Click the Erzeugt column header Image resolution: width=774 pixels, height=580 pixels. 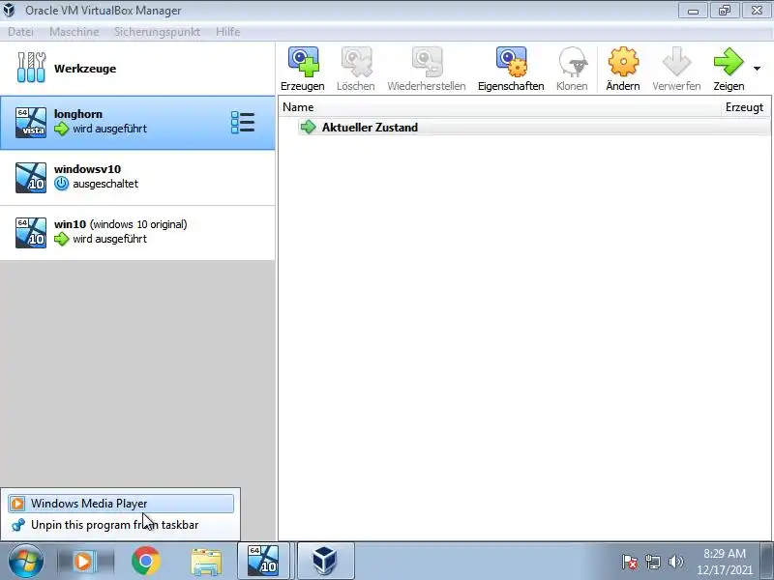(744, 107)
